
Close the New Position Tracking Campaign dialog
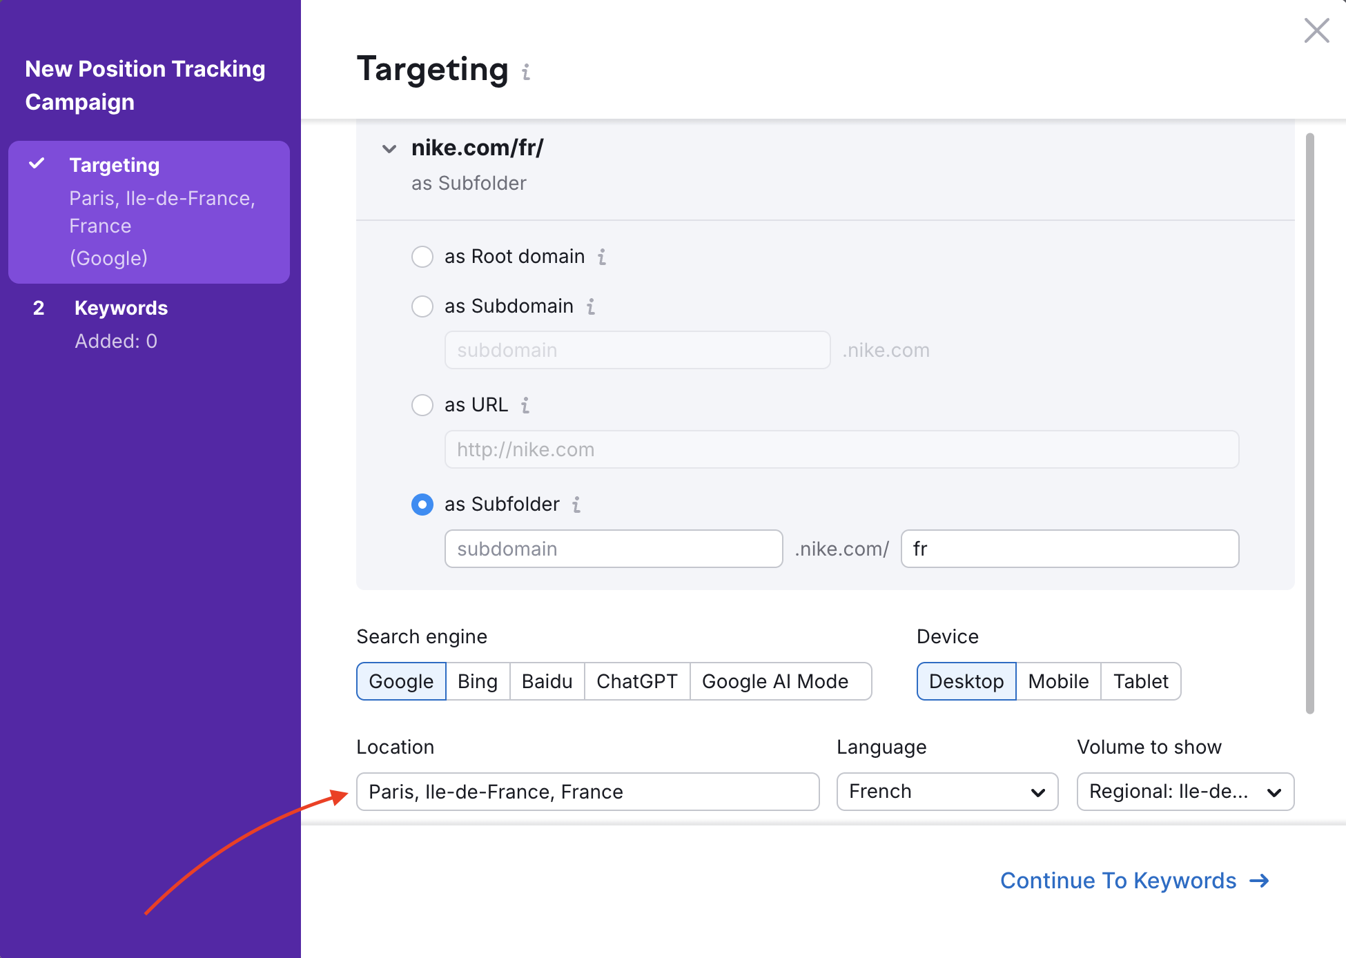coord(1316,30)
